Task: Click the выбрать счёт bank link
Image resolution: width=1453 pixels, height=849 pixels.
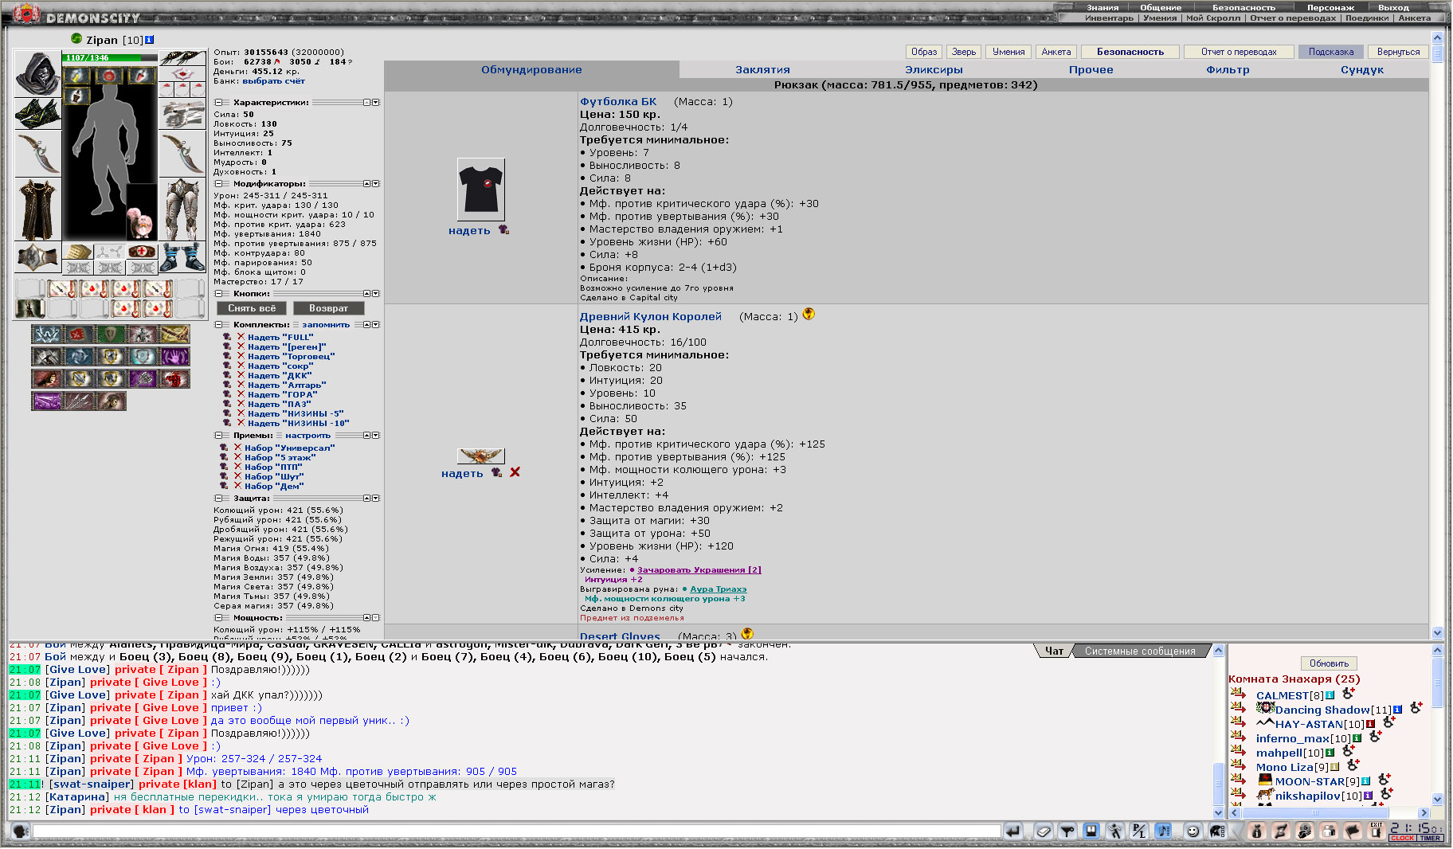Action: coord(273,81)
